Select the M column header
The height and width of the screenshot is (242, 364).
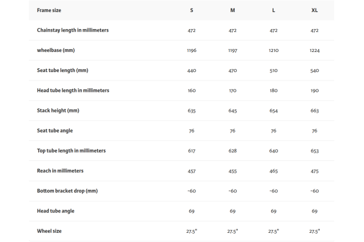232,10
